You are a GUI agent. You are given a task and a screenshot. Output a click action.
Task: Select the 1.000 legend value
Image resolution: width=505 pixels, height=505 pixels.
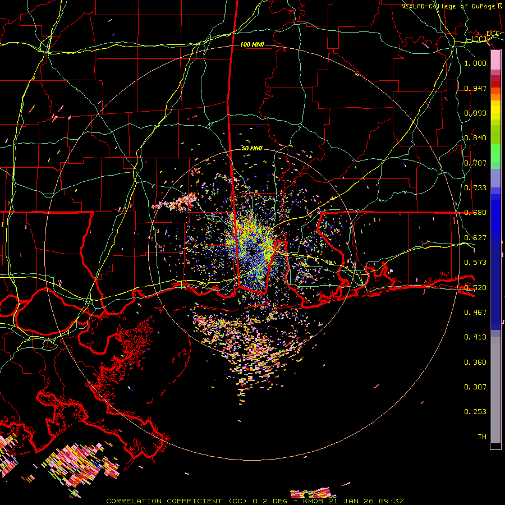click(x=475, y=63)
